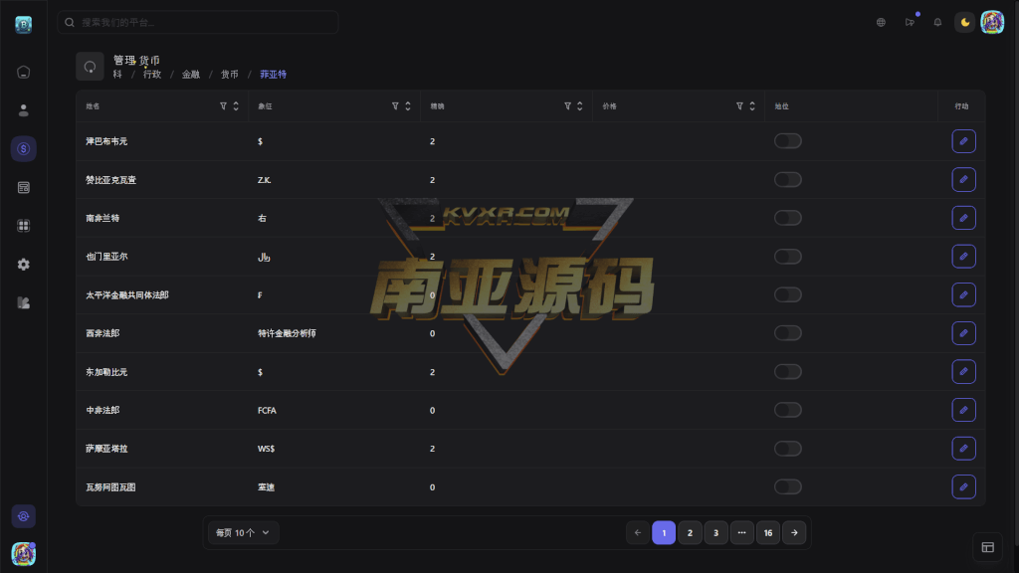This screenshot has width=1019, height=573.
Task: Open the settings gear in the sidebar
Action: tap(24, 265)
